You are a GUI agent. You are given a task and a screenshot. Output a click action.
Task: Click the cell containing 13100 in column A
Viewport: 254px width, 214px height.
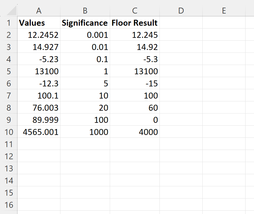click(x=39, y=71)
